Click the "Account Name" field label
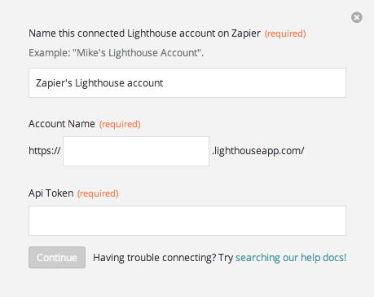This screenshot has height=297, width=374. tap(62, 124)
